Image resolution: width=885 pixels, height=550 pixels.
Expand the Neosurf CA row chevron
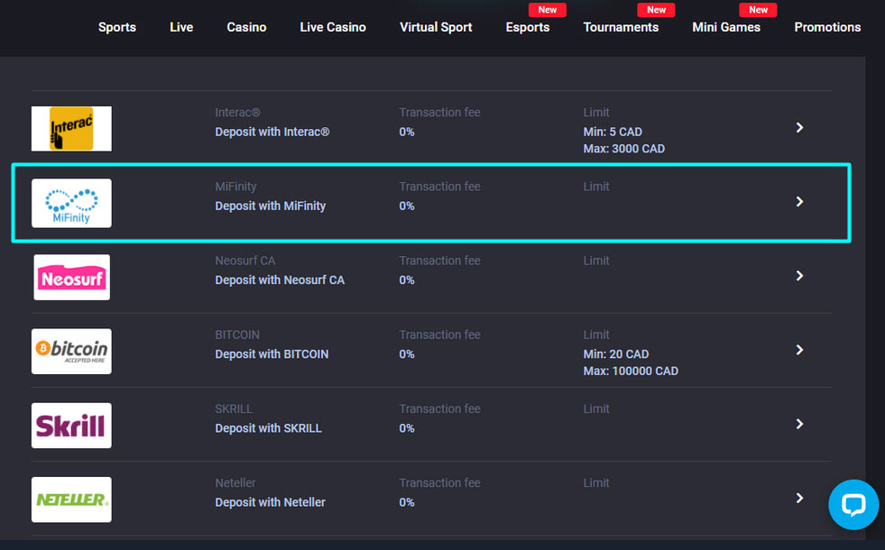[799, 275]
